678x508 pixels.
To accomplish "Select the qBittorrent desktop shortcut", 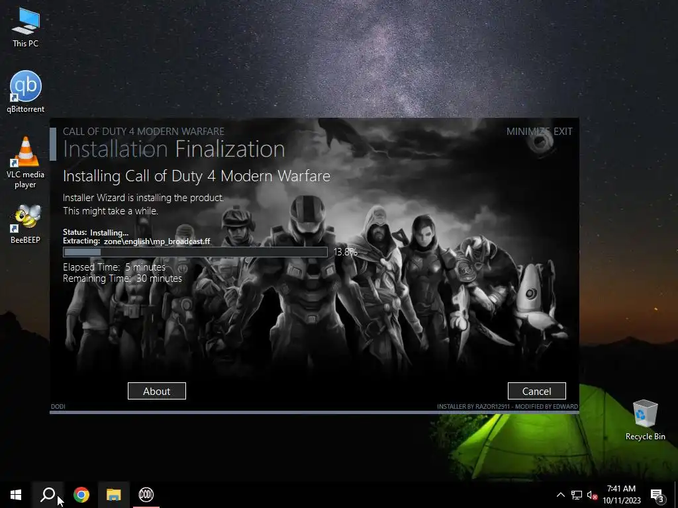I will [26, 91].
